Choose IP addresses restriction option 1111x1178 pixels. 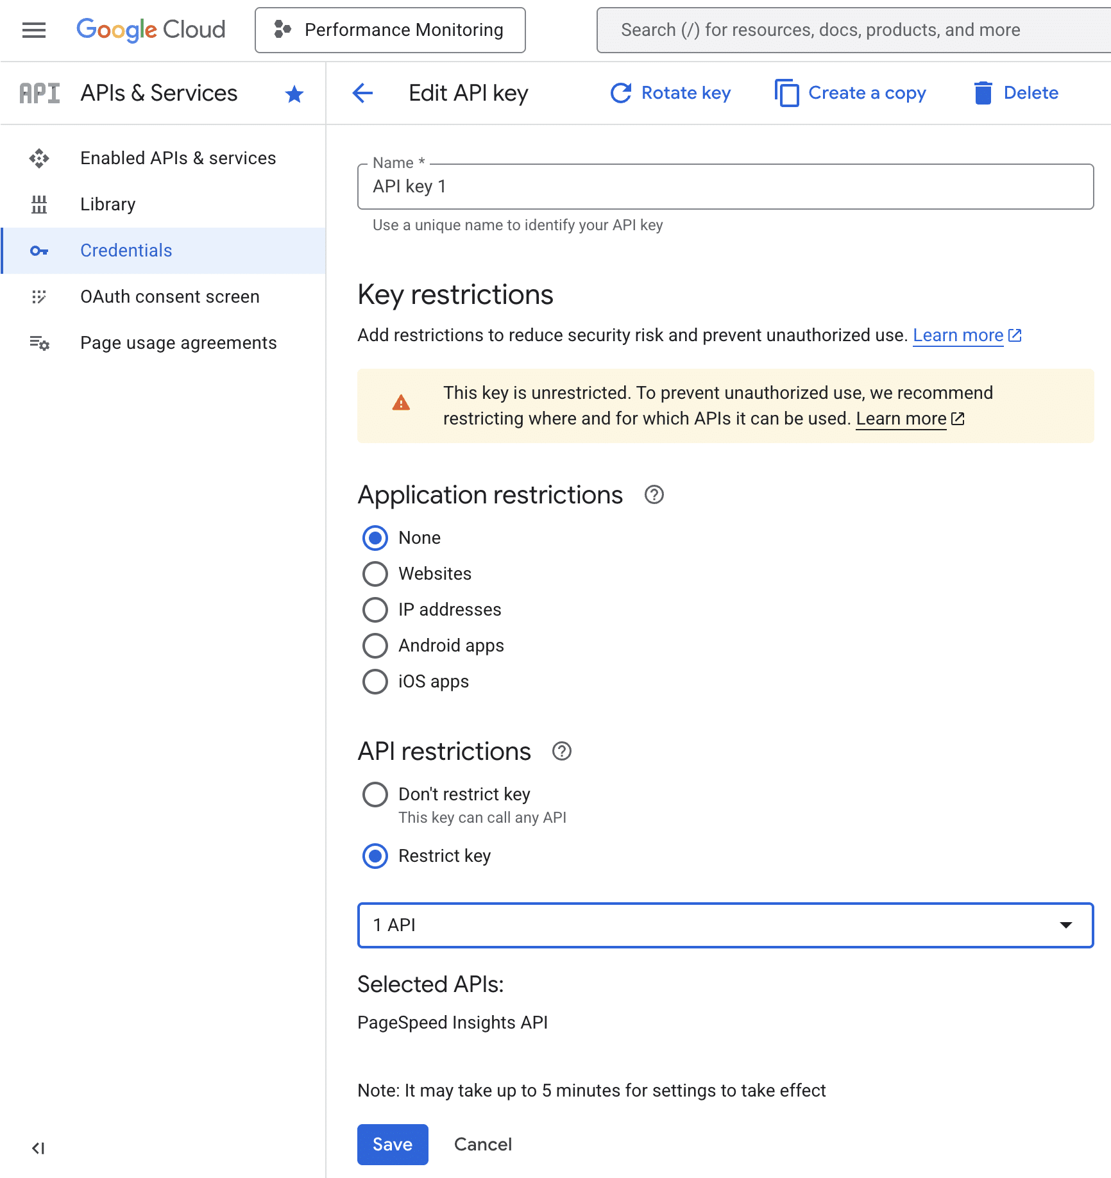pyautogui.click(x=375, y=610)
